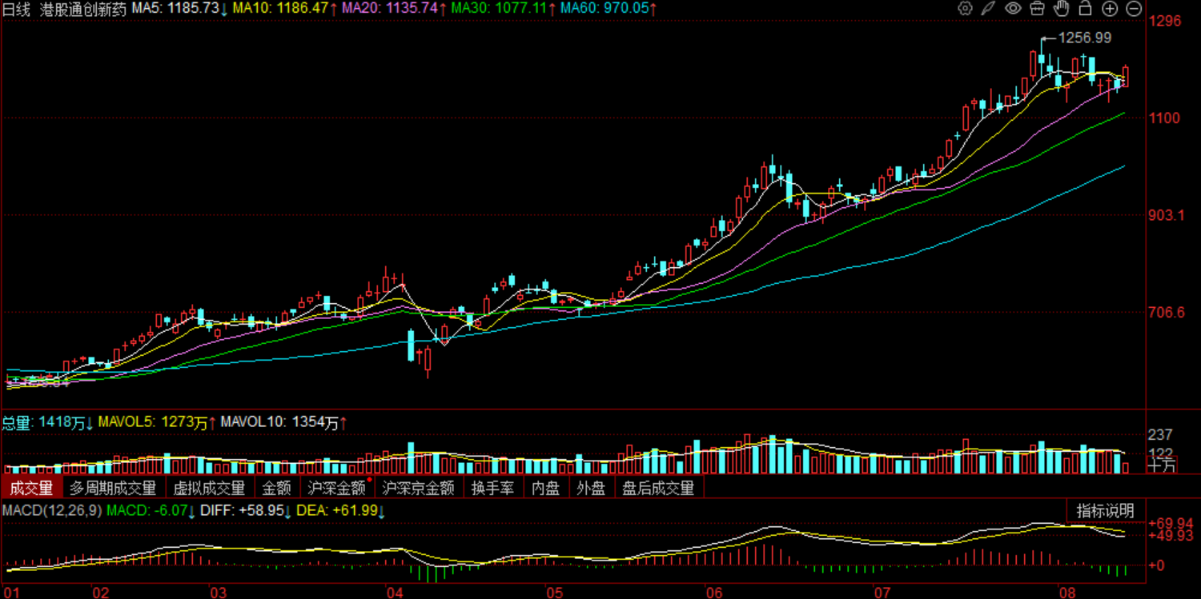Click the 日线 period label
Image resolution: width=1201 pixels, height=599 pixels.
click(x=17, y=9)
